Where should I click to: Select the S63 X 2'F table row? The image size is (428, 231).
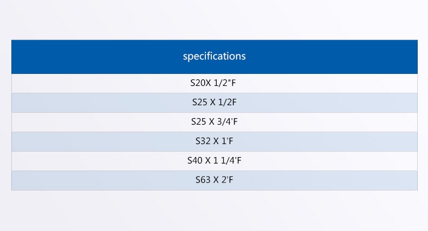(x=215, y=180)
